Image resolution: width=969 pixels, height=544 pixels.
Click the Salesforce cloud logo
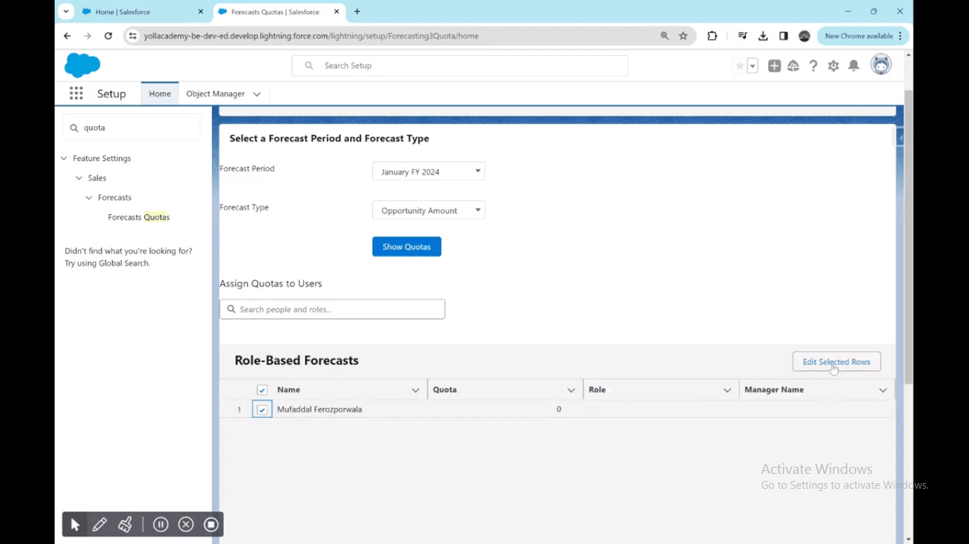coord(82,65)
